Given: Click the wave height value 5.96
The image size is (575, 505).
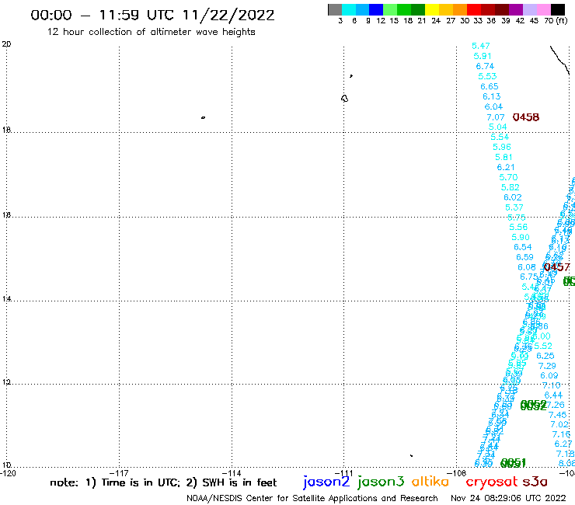Looking at the screenshot, I should pos(502,147).
